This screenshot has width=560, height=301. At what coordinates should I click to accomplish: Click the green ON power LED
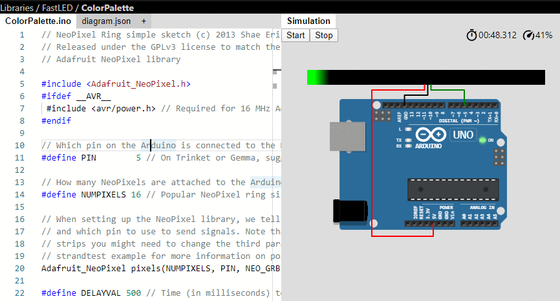point(482,140)
